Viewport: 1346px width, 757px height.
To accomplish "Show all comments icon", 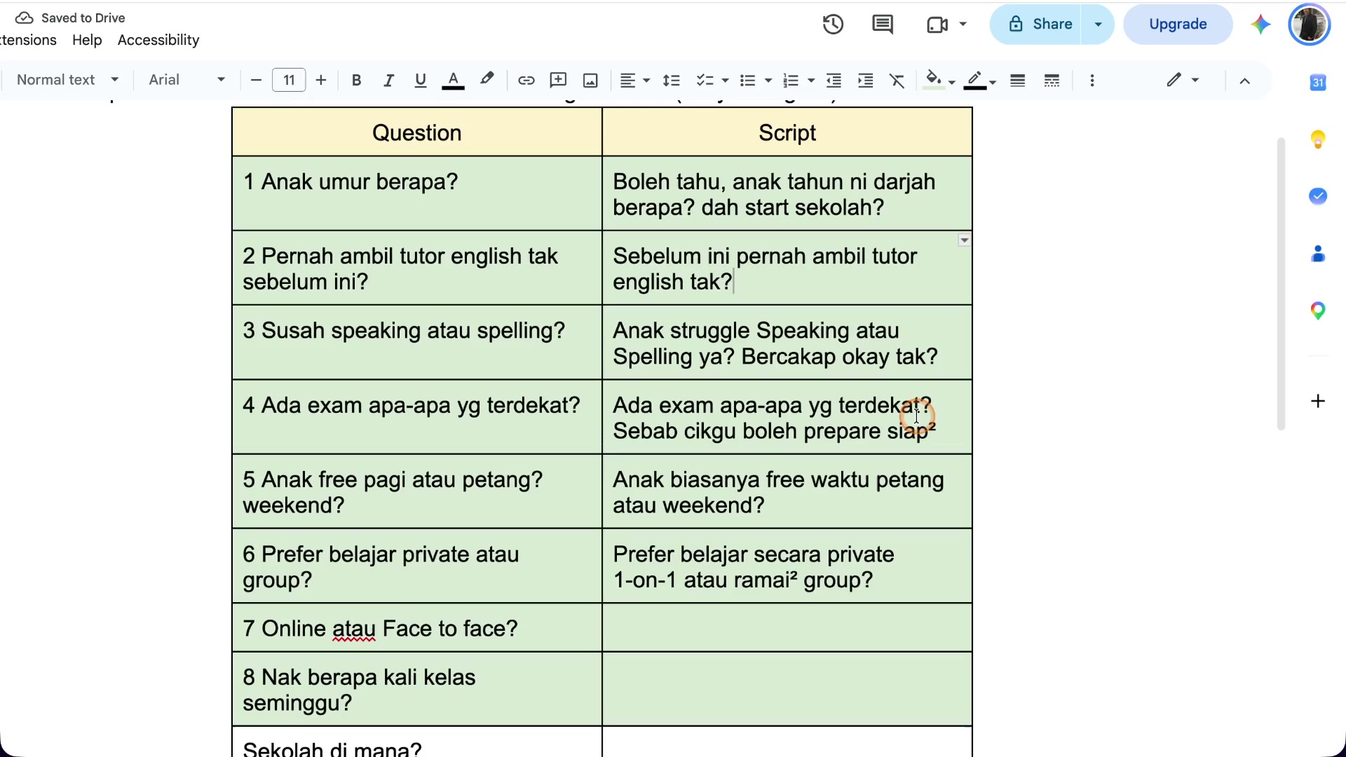I will (x=883, y=25).
